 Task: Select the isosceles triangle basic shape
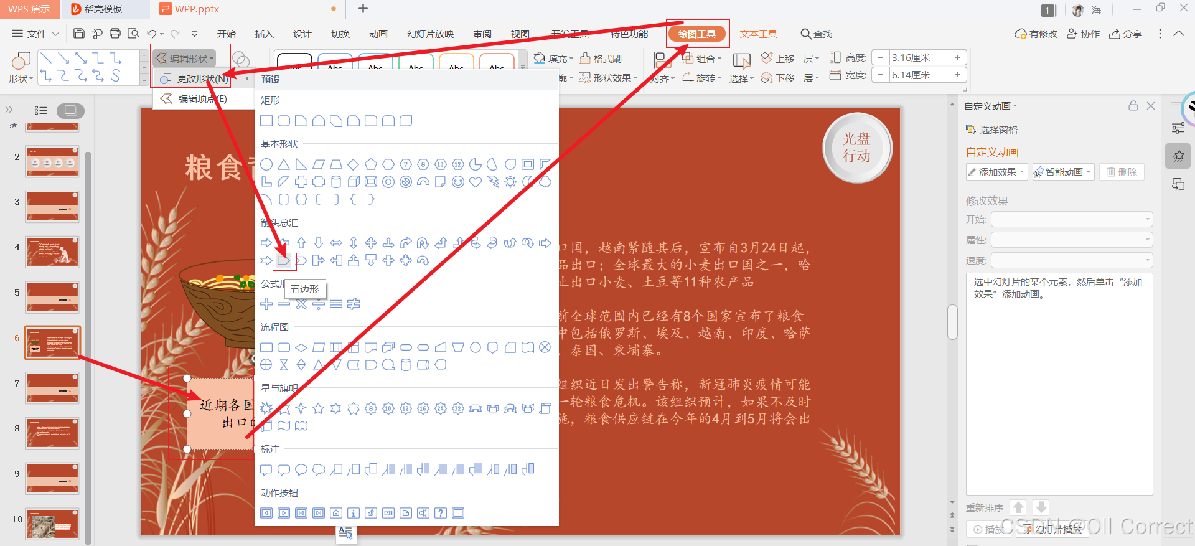tap(284, 164)
